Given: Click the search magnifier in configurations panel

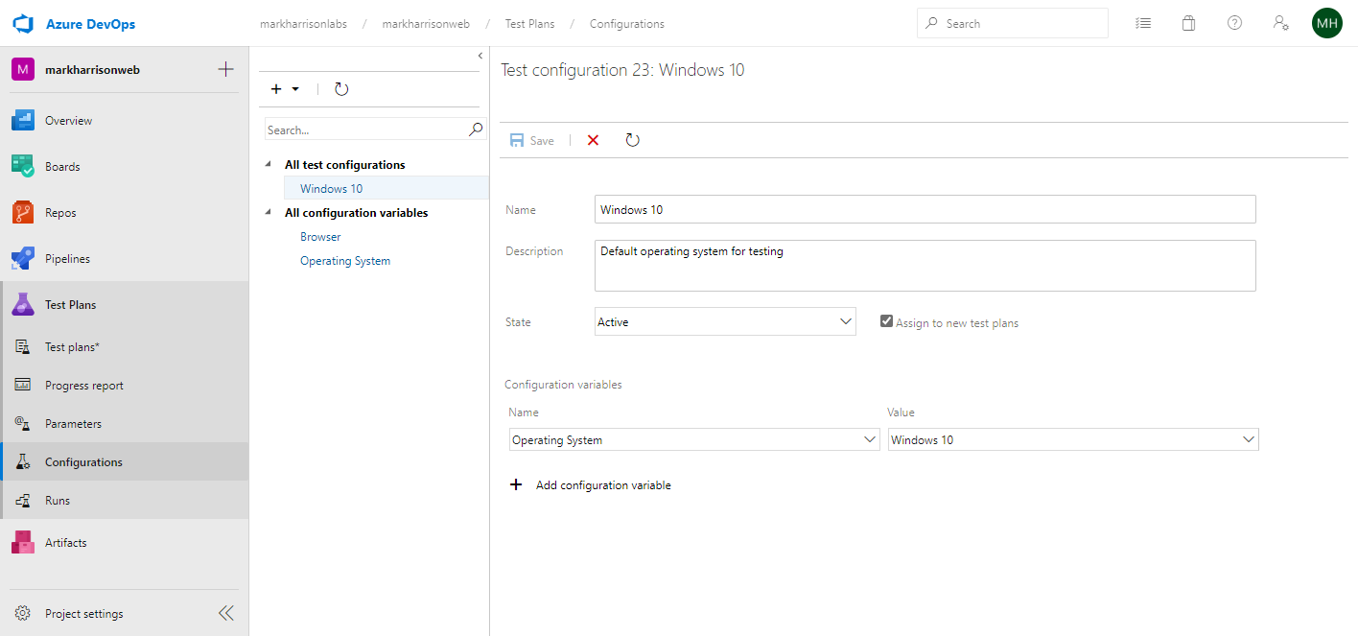Looking at the screenshot, I should pyautogui.click(x=475, y=130).
